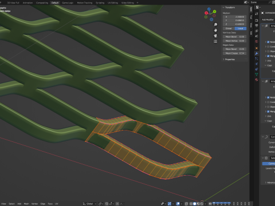Image resolution: width=275 pixels, height=206 pixels.
Task: Uncheck Relative Offset in first Array modifier
Action: click(268, 42)
